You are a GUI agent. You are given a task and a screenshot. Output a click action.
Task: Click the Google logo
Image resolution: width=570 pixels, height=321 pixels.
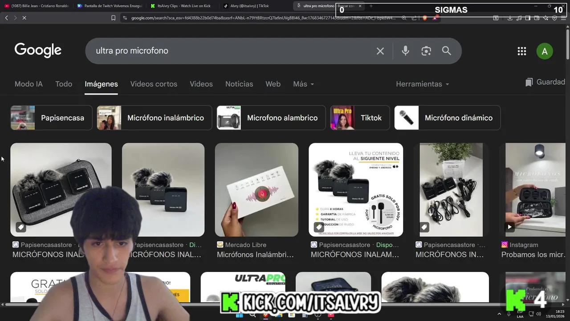pyautogui.click(x=38, y=50)
